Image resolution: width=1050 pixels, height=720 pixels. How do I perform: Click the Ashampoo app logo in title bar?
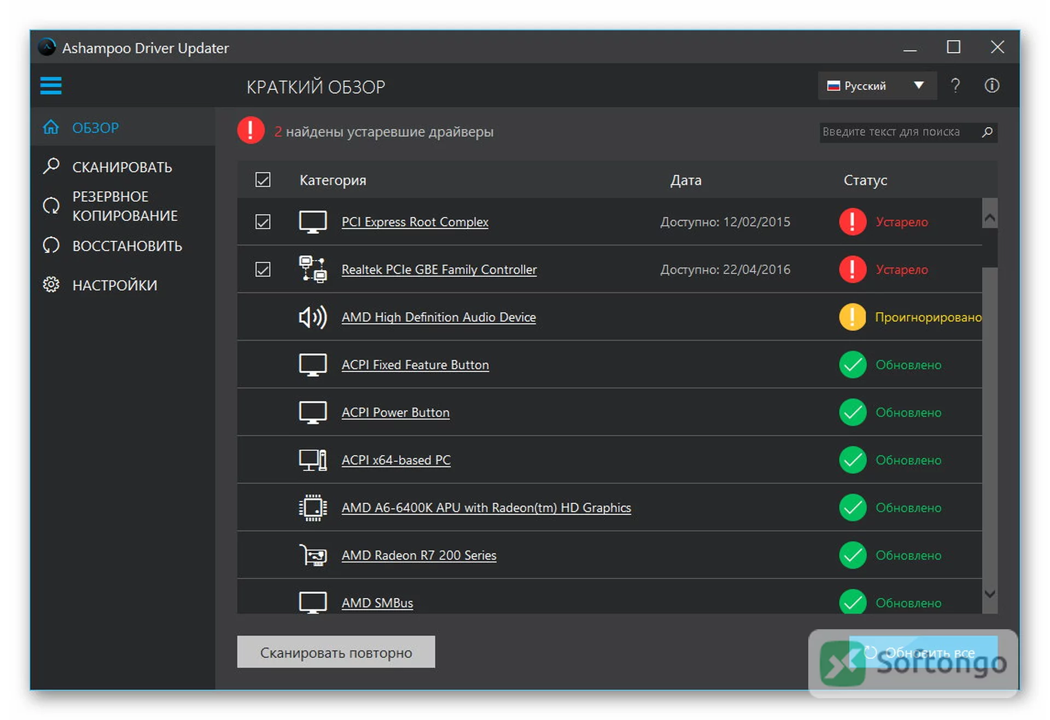[47, 47]
